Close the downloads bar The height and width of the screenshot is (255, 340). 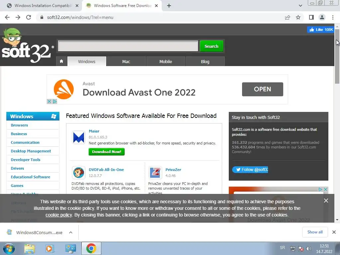(334, 232)
